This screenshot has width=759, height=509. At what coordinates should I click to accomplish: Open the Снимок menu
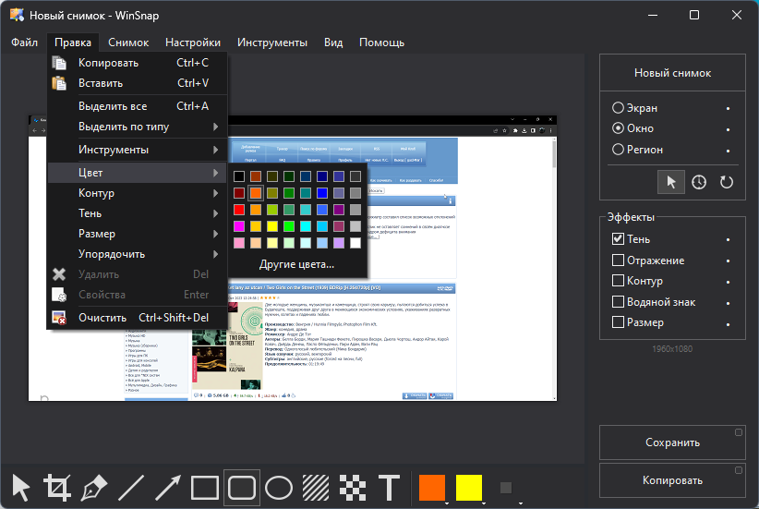click(128, 42)
